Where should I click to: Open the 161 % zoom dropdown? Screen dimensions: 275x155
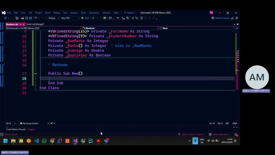coord(10,123)
